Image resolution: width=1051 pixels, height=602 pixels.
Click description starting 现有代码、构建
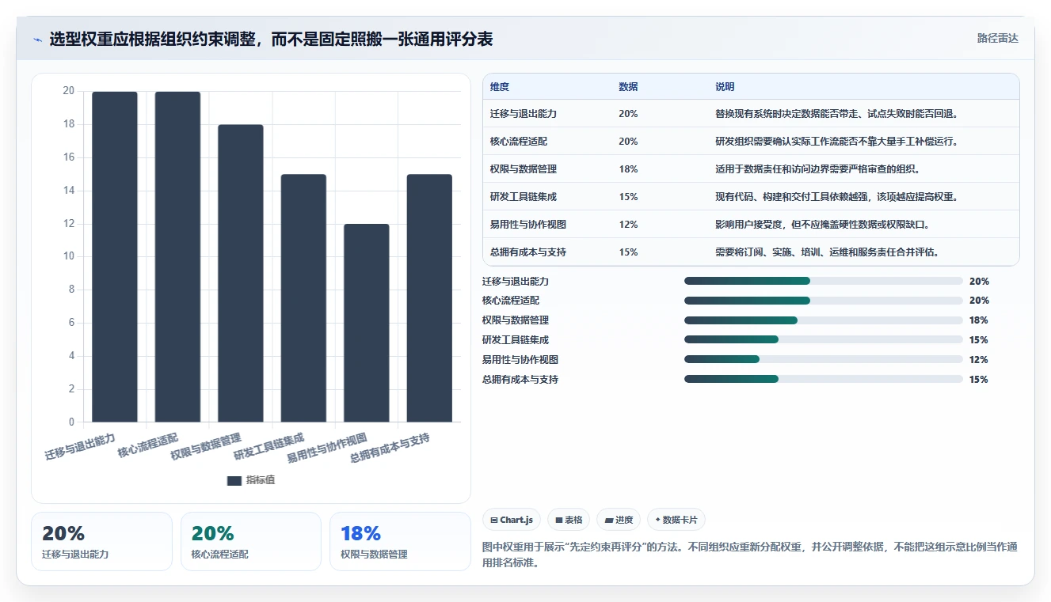coord(838,197)
